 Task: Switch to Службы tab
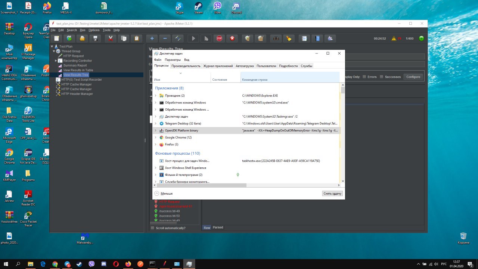(306, 66)
